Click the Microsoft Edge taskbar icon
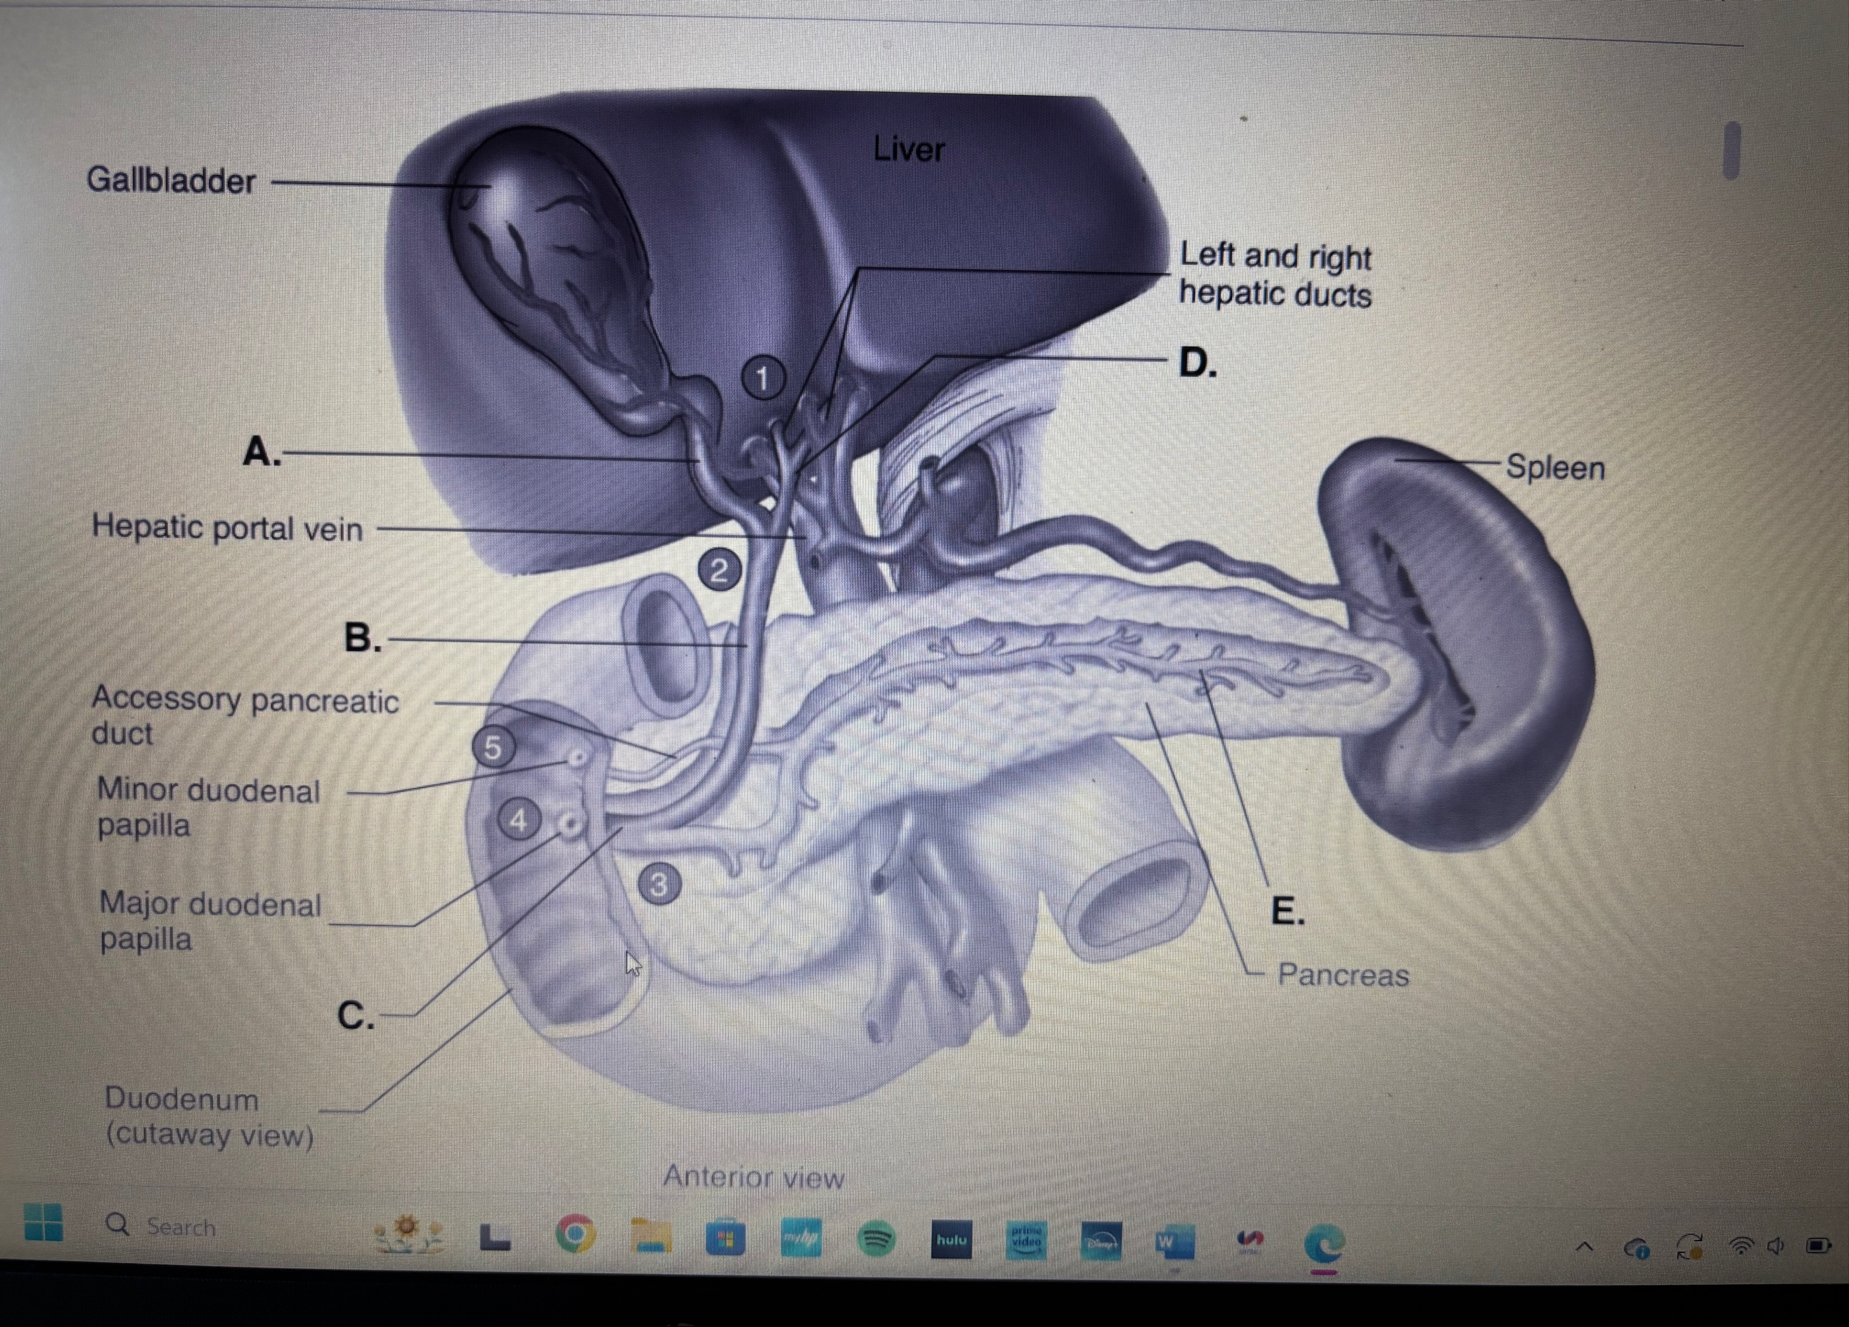The height and width of the screenshot is (1327, 1849). point(1323,1244)
